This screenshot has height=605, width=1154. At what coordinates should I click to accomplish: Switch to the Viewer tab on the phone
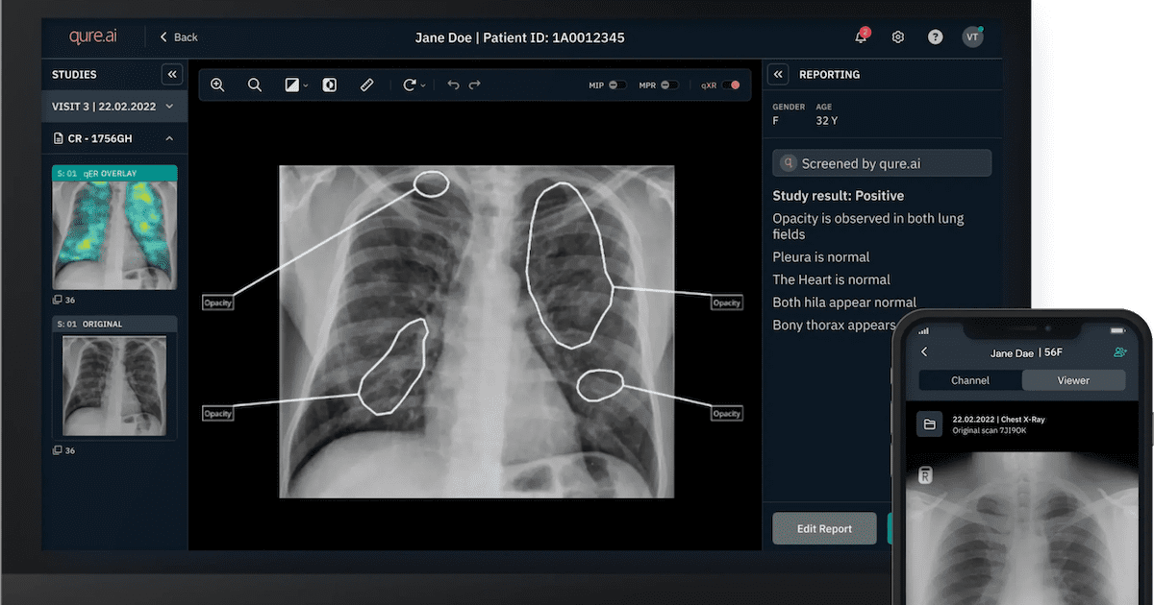click(1073, 380)
